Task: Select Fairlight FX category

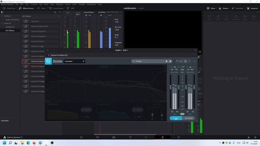Action: tap(10, 27)
